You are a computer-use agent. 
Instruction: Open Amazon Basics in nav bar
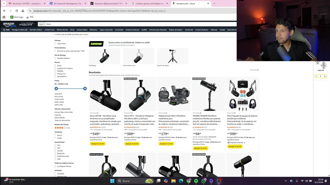pyautogui.click(x=82, y=30)
